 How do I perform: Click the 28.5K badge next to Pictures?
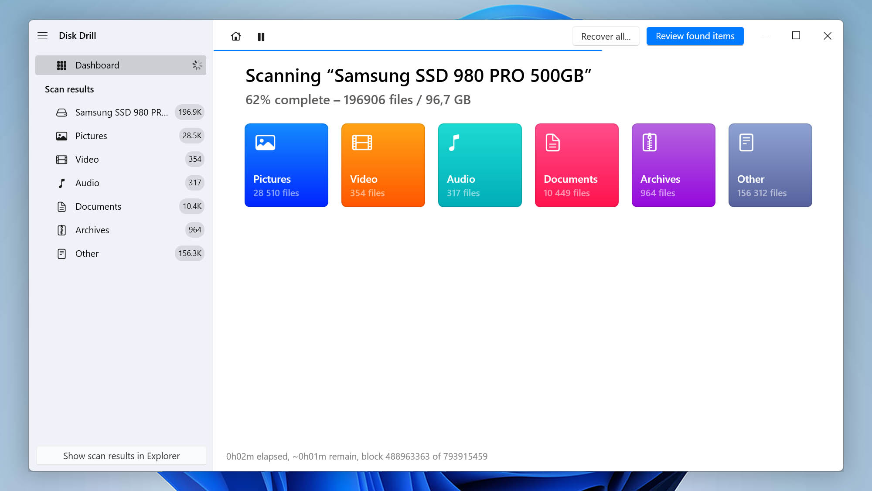click(x=192, y=136)
